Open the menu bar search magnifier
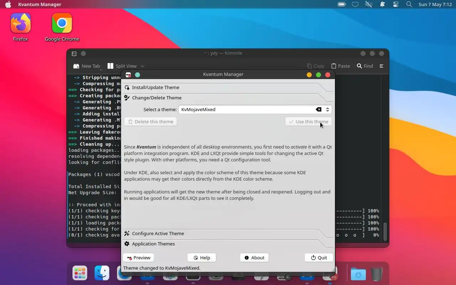Image resolution: width=456 pixels, height=285 pixels. [x=409, y=4]
